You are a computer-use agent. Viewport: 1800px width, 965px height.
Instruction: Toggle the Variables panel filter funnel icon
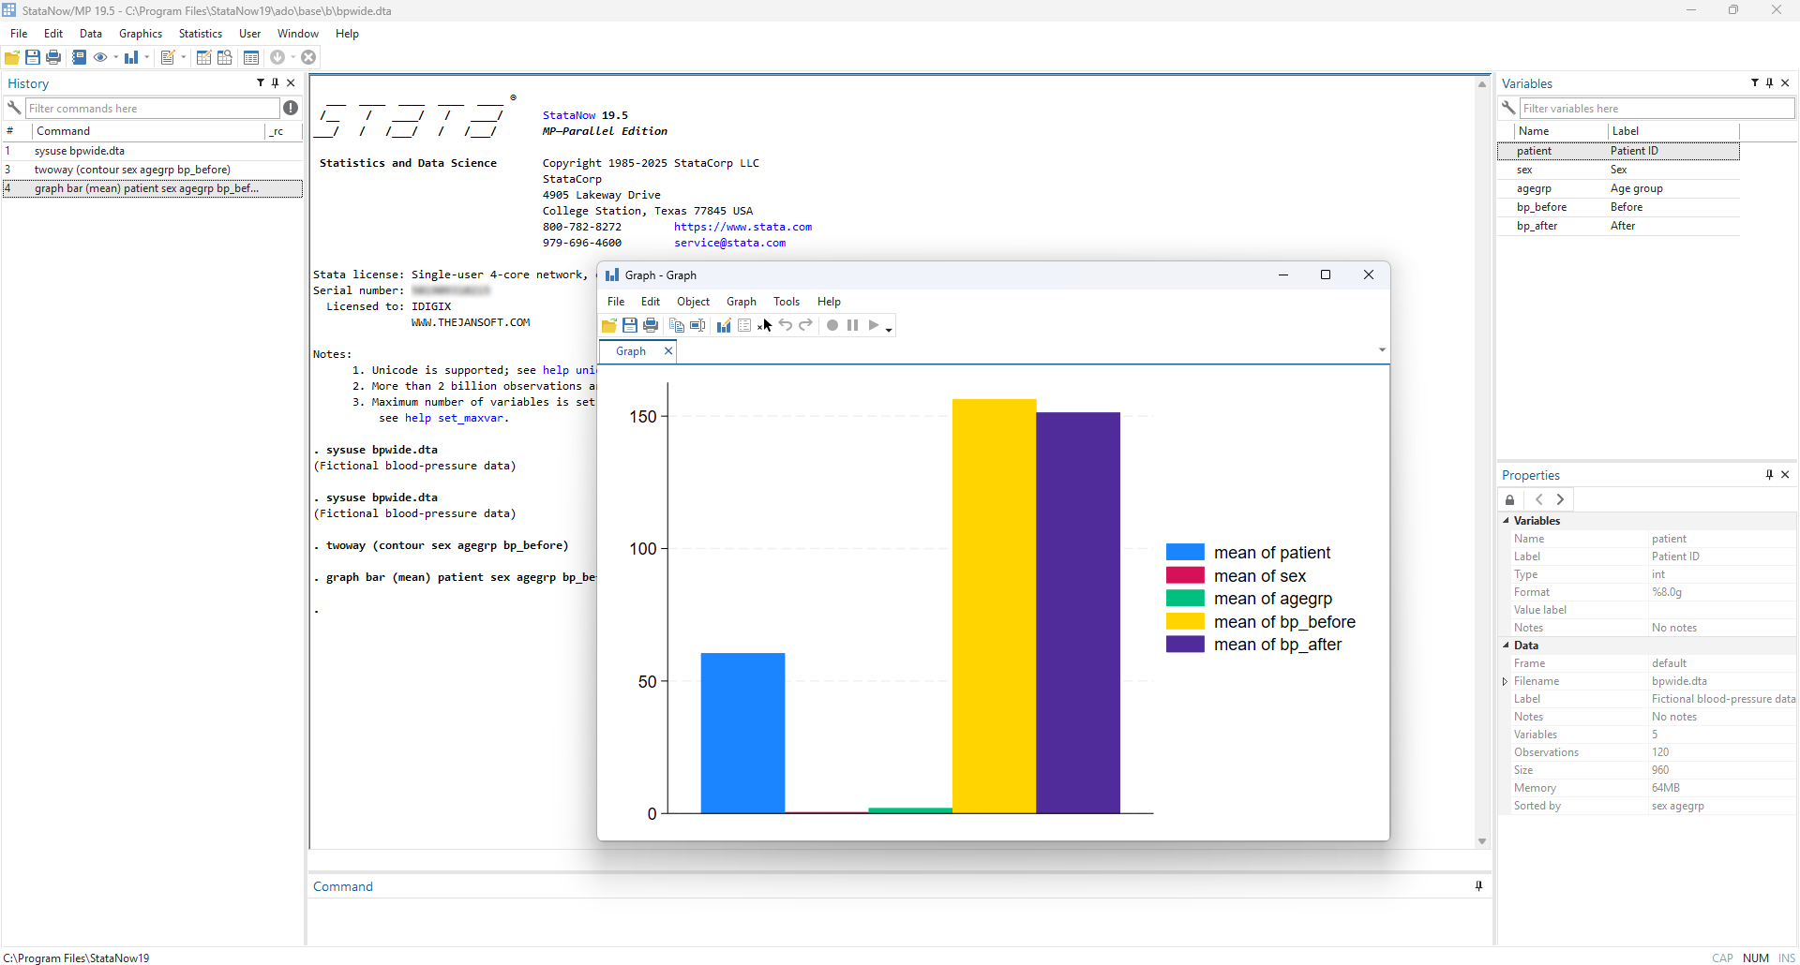coord(1755,83)
